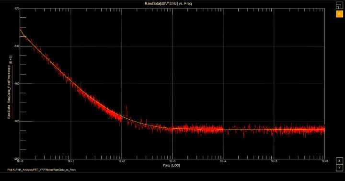Click the plot title RawData[dBV^2/Hz] vs. Freq
Image resolution: width=345 pixels, height=181 pixels.
168,3
